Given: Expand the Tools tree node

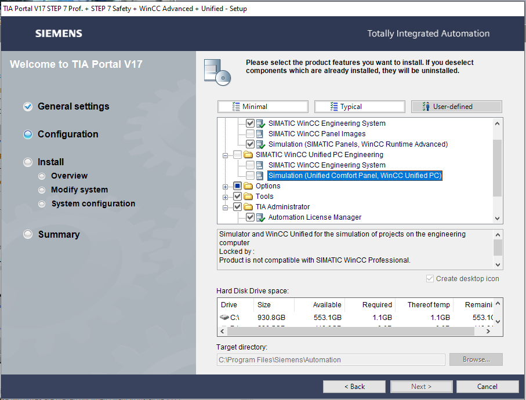Looking at the screenshot, I should coord(225,197).
